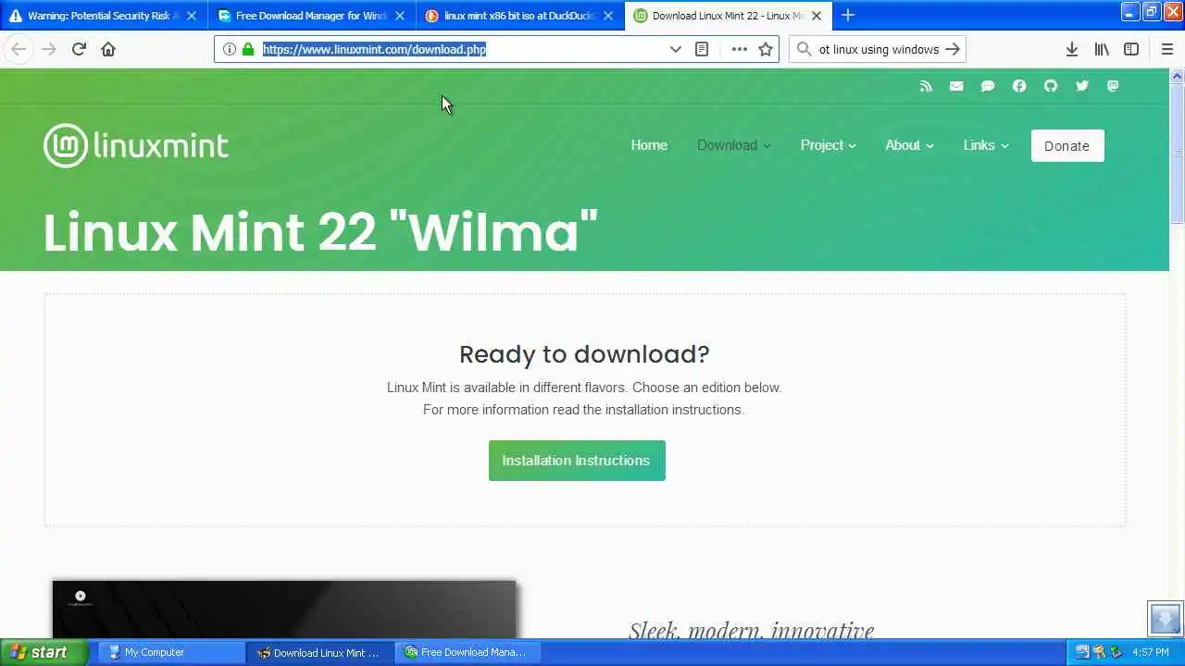
Task: Go forward one page
Action: pyautogui.click(x=49, y=49)
